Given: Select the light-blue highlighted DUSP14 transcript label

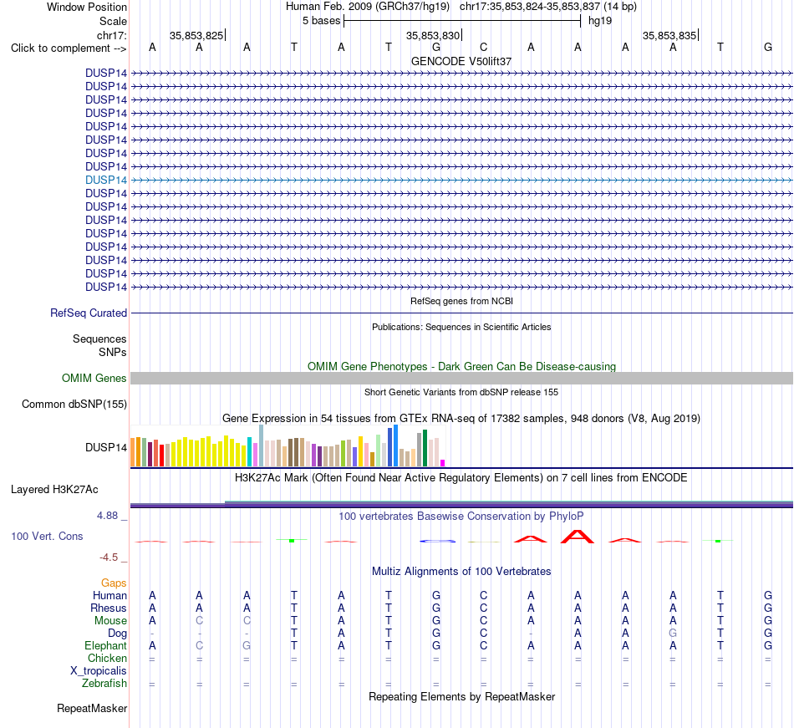Looking at the screenshot, I should pos(106,180).
